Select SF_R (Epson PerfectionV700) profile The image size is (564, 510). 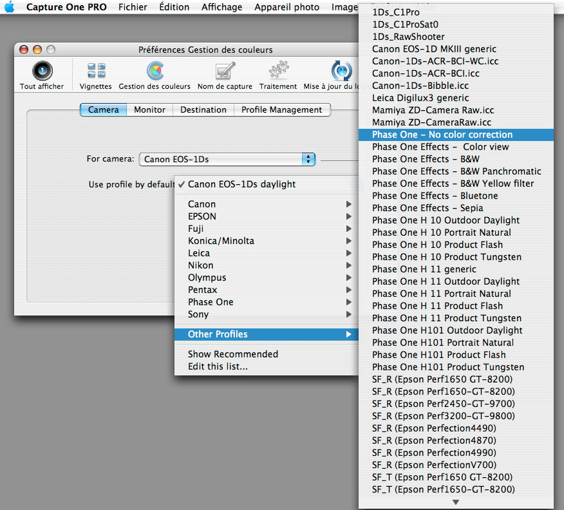point(456,465)
